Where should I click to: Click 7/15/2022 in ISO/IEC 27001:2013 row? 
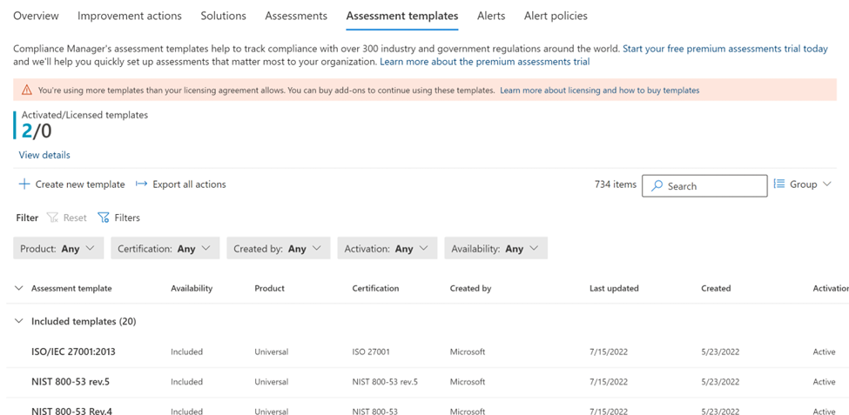click(x=608, y=351)
